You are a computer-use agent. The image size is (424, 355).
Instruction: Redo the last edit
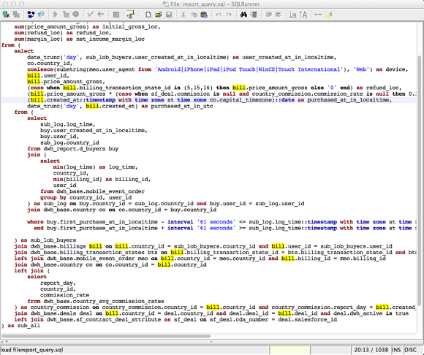pyautogui.click(x=229, y=15)
